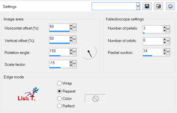Image resolution: width=177 pixels, height=113 pixels.
Task: Select the Reflect edge mode
Action: [x=59, y=106]
